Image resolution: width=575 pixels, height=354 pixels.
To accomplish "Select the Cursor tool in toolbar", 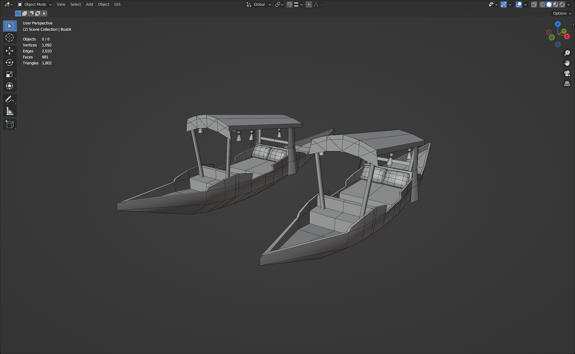I will point(10,38).
